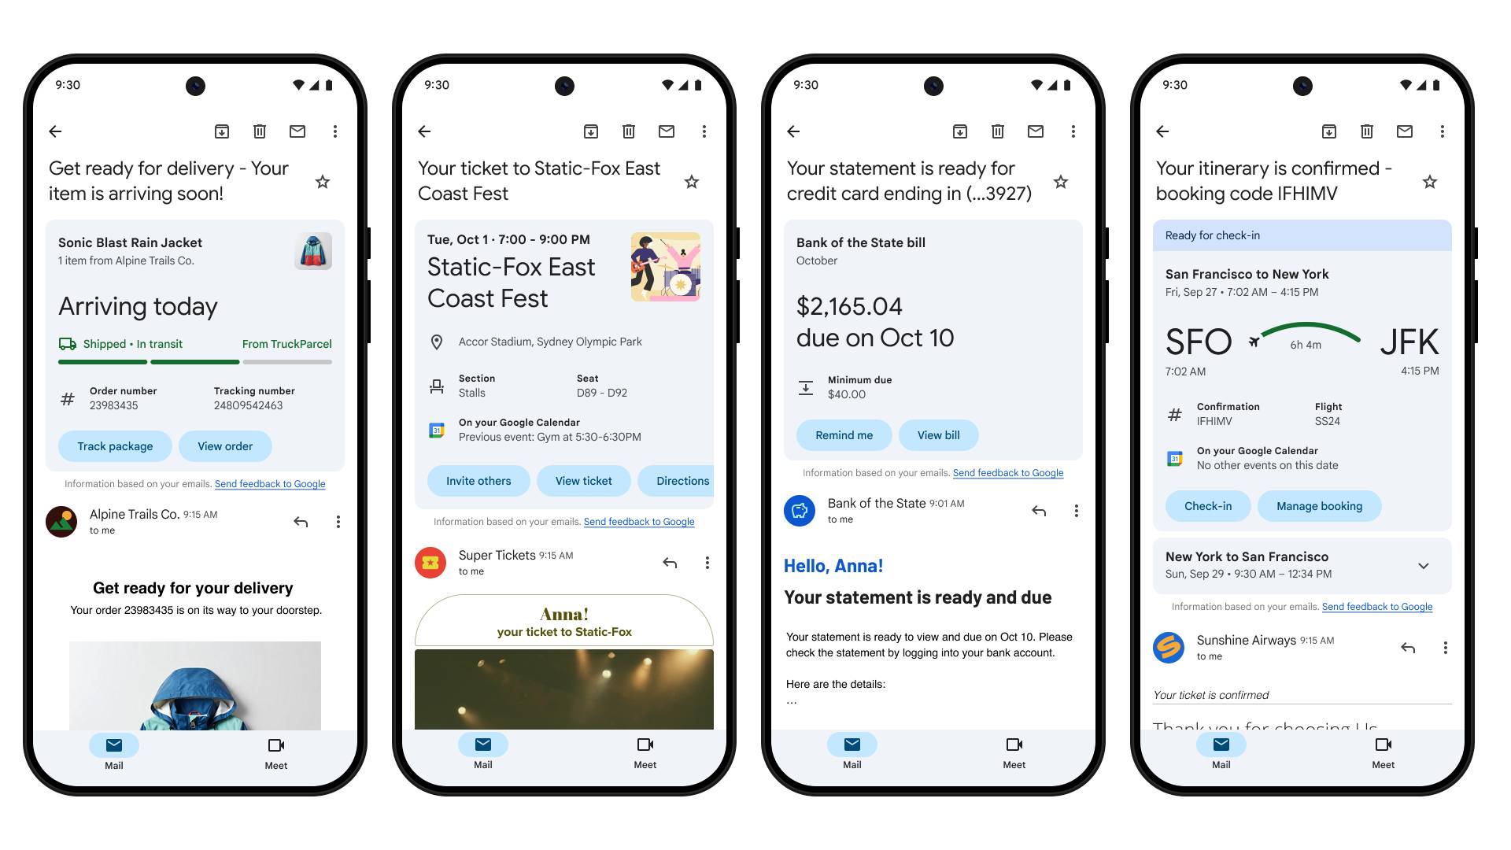This screenshot has height=850, width=1511.
Task: Click the Check-in button
Action: [x=1206, y=505]
